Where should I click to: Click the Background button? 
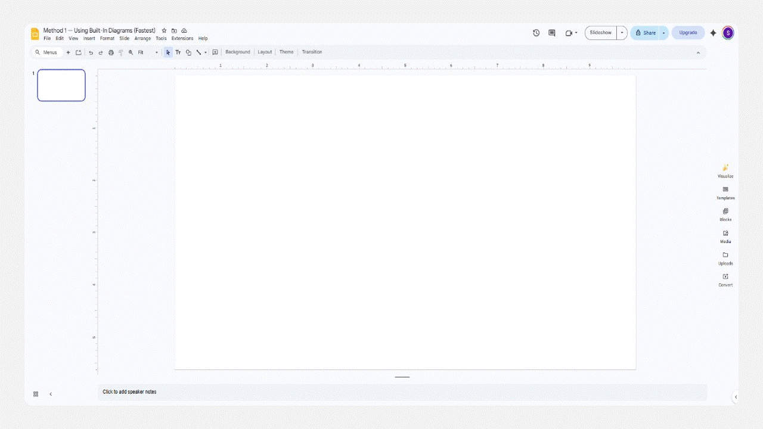click(238, 52)
